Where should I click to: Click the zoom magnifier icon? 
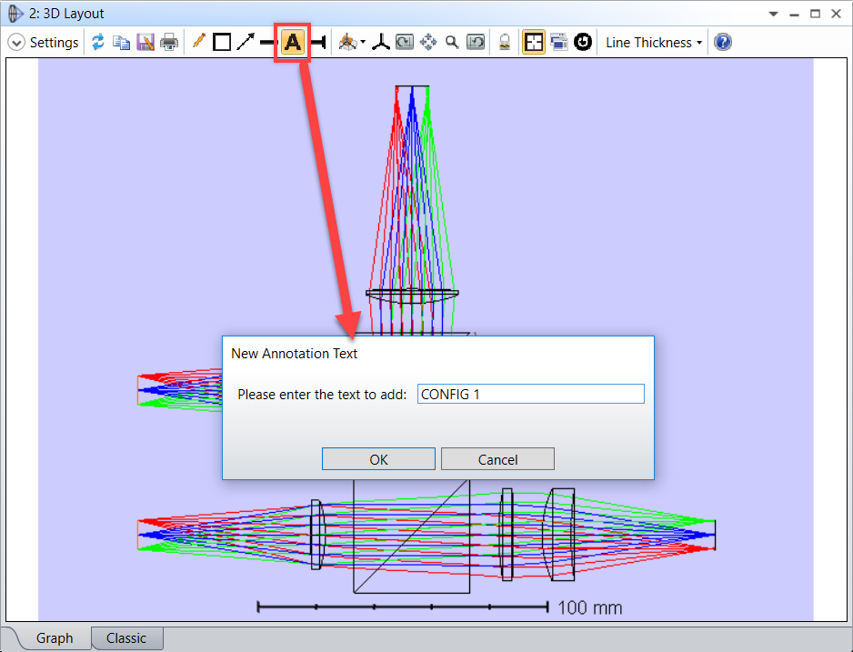coord(452,43)
